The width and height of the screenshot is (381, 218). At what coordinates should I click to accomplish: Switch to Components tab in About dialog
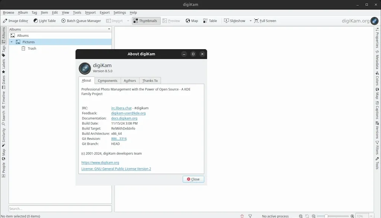tap(108, 81)
